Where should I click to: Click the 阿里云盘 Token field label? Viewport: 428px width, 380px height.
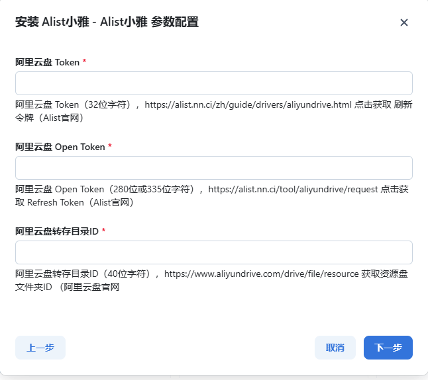pyautogui.click(x=47, y=62)
